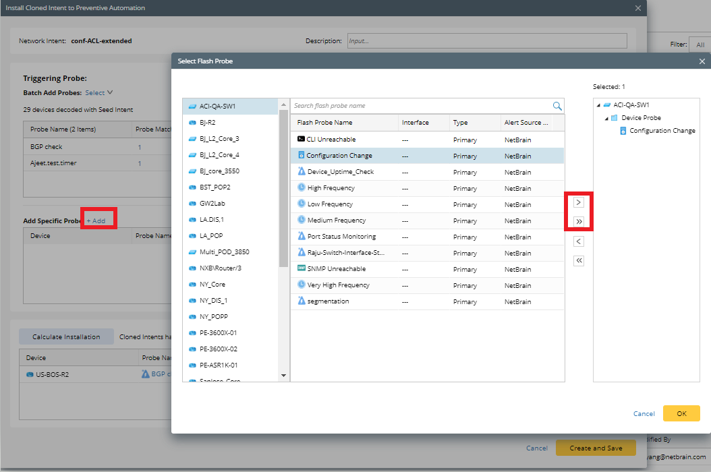Click the segmentation probe icon

tap(302, 300)
